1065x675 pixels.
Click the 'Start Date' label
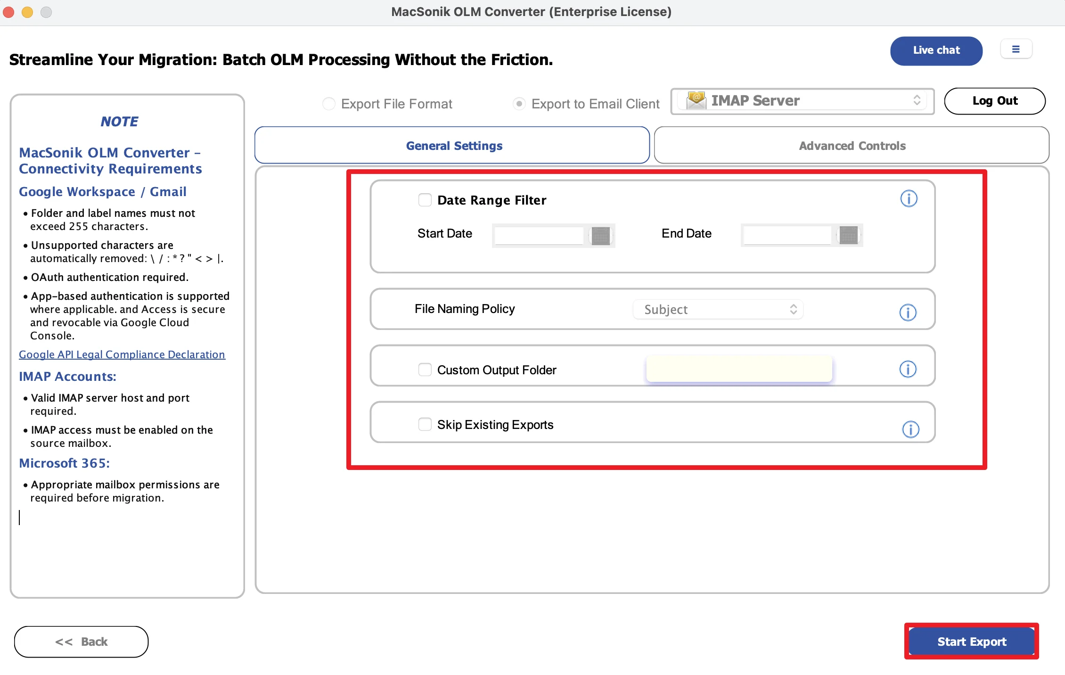click(444, 233)
